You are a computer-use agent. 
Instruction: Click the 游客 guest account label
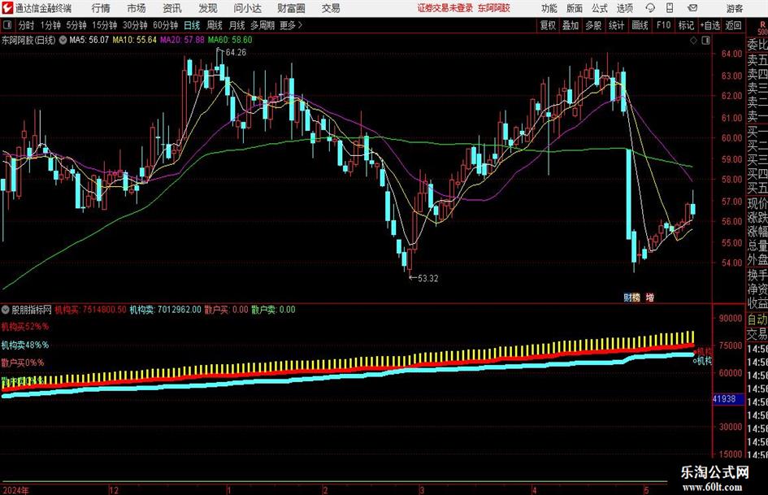(735, 8)
